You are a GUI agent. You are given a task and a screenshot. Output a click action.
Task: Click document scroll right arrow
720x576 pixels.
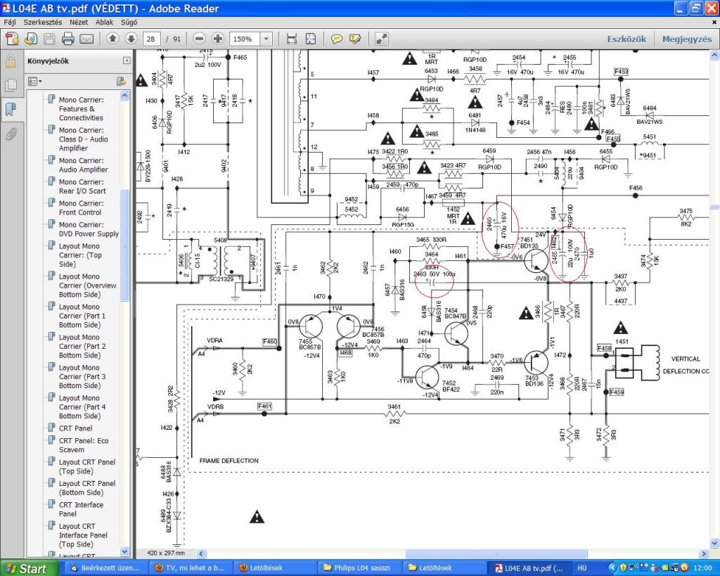click(x=704, y=553)
